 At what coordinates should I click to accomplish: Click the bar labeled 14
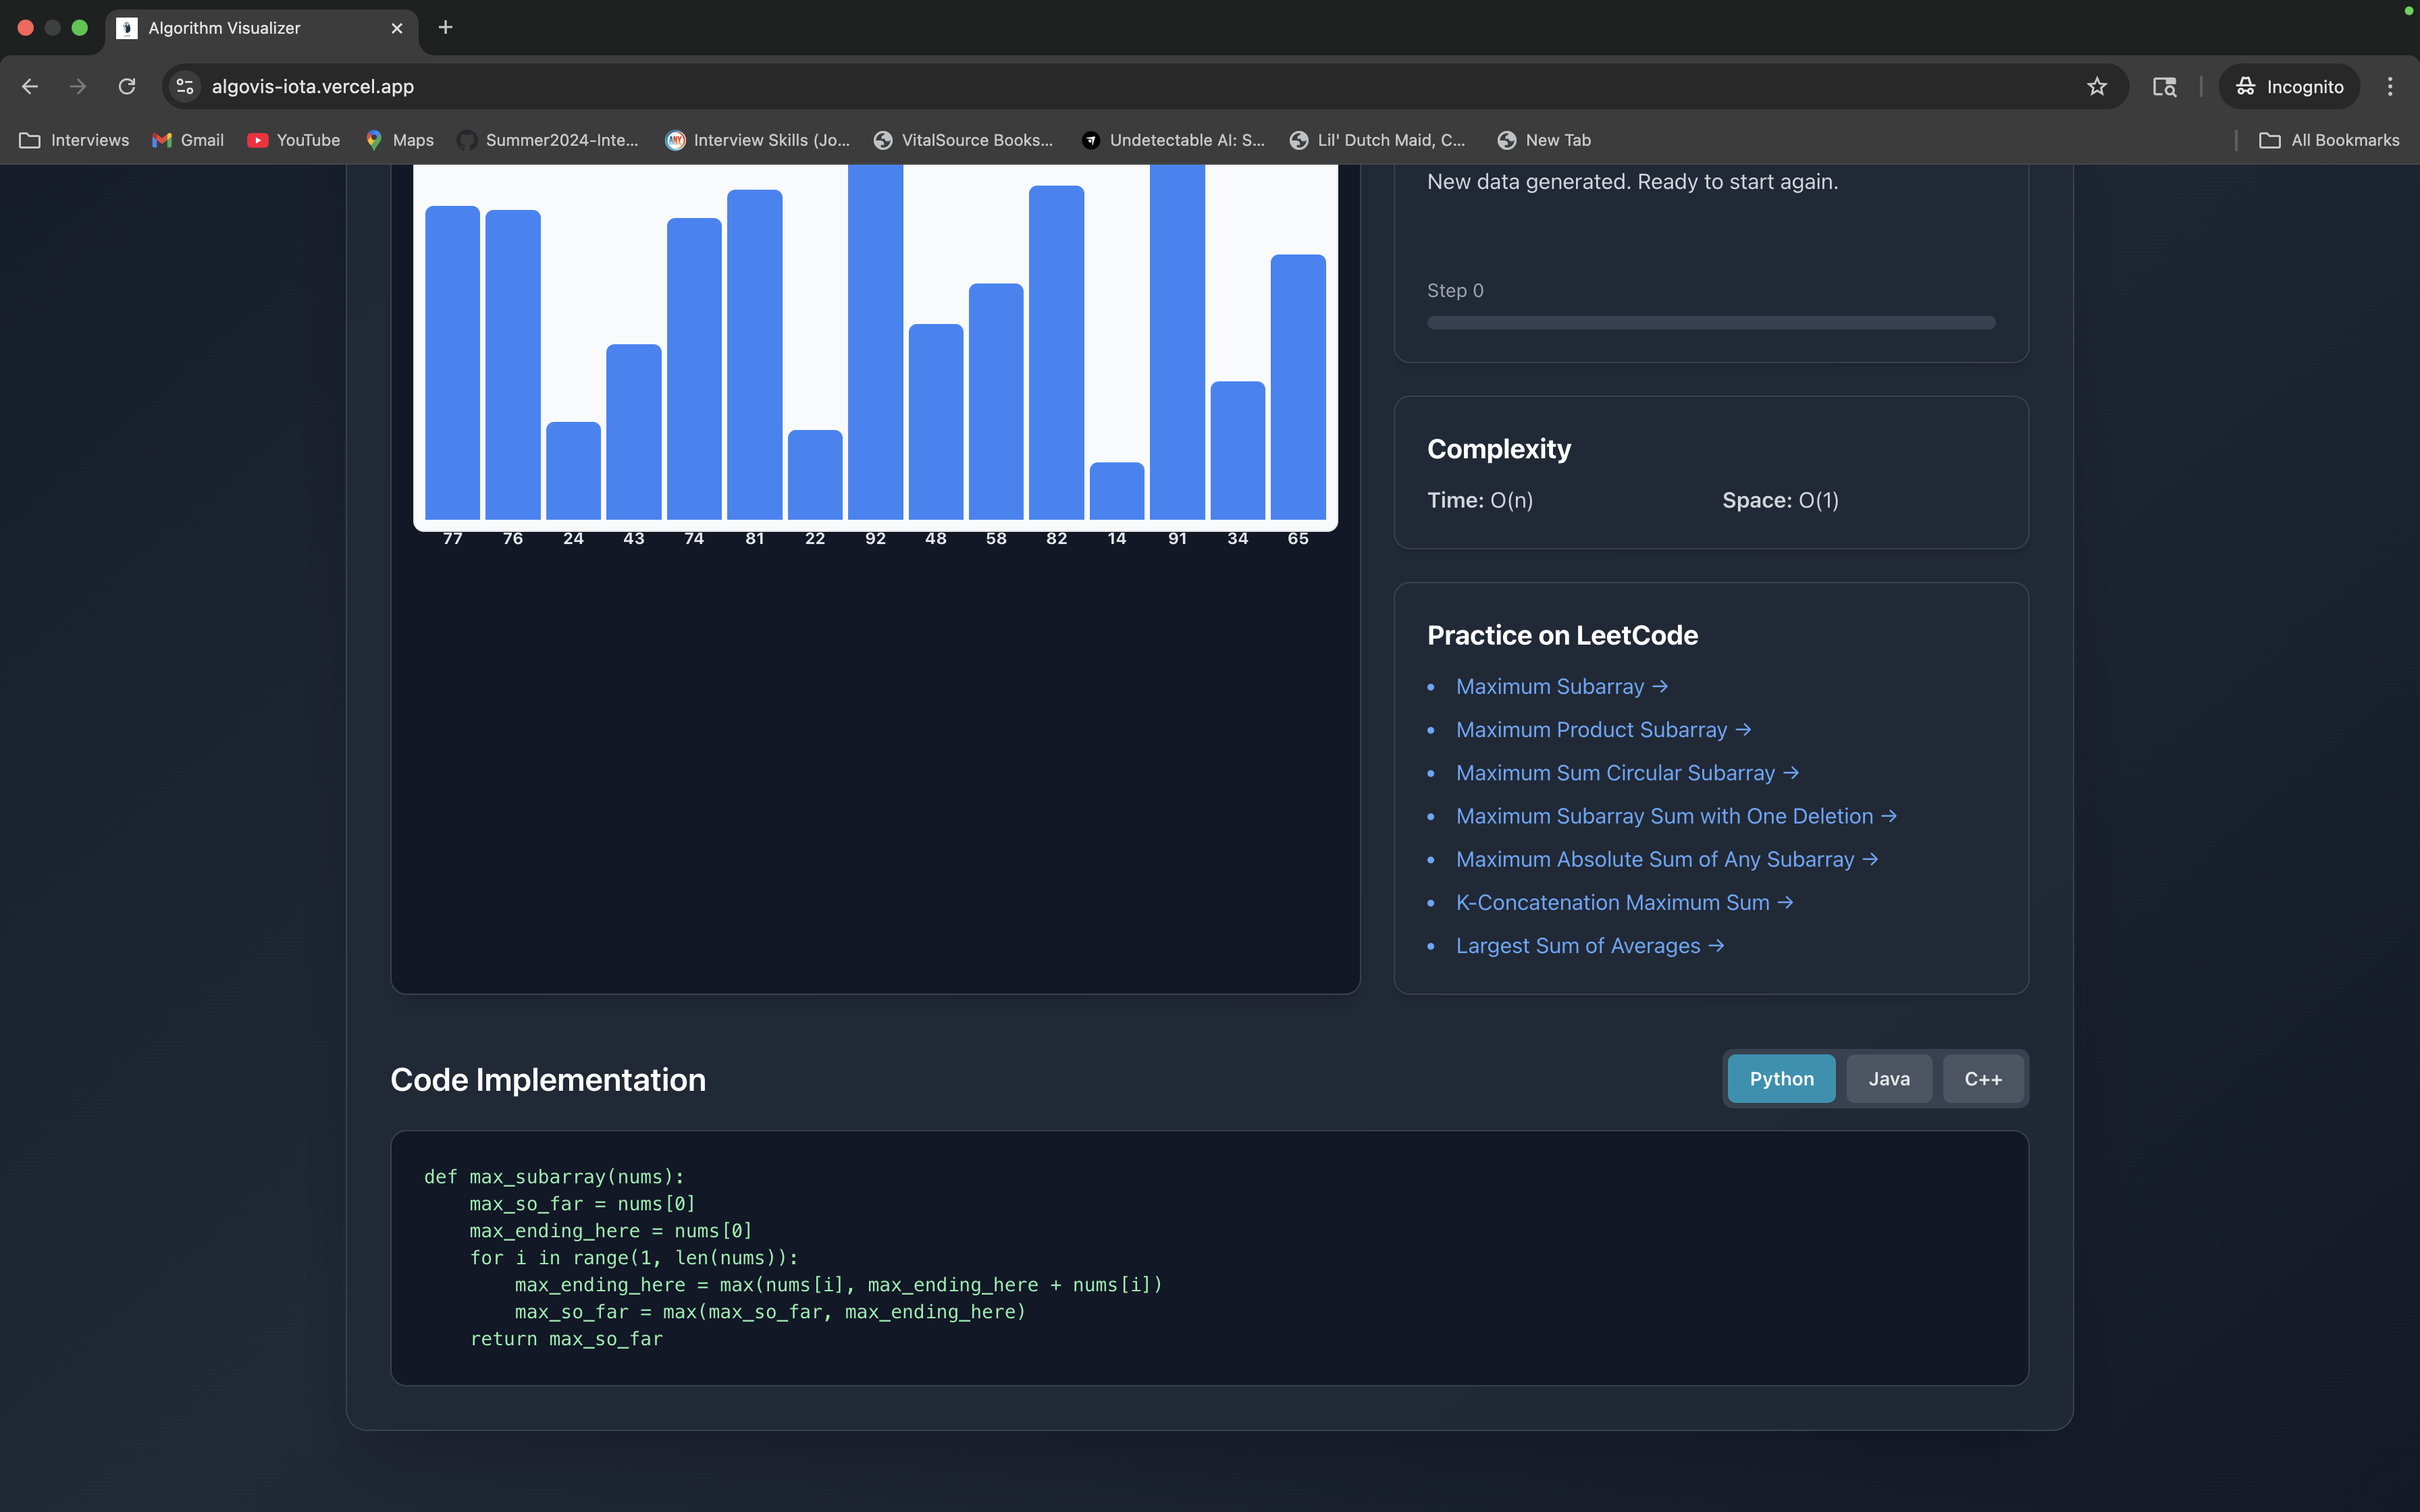(1116, 490)
